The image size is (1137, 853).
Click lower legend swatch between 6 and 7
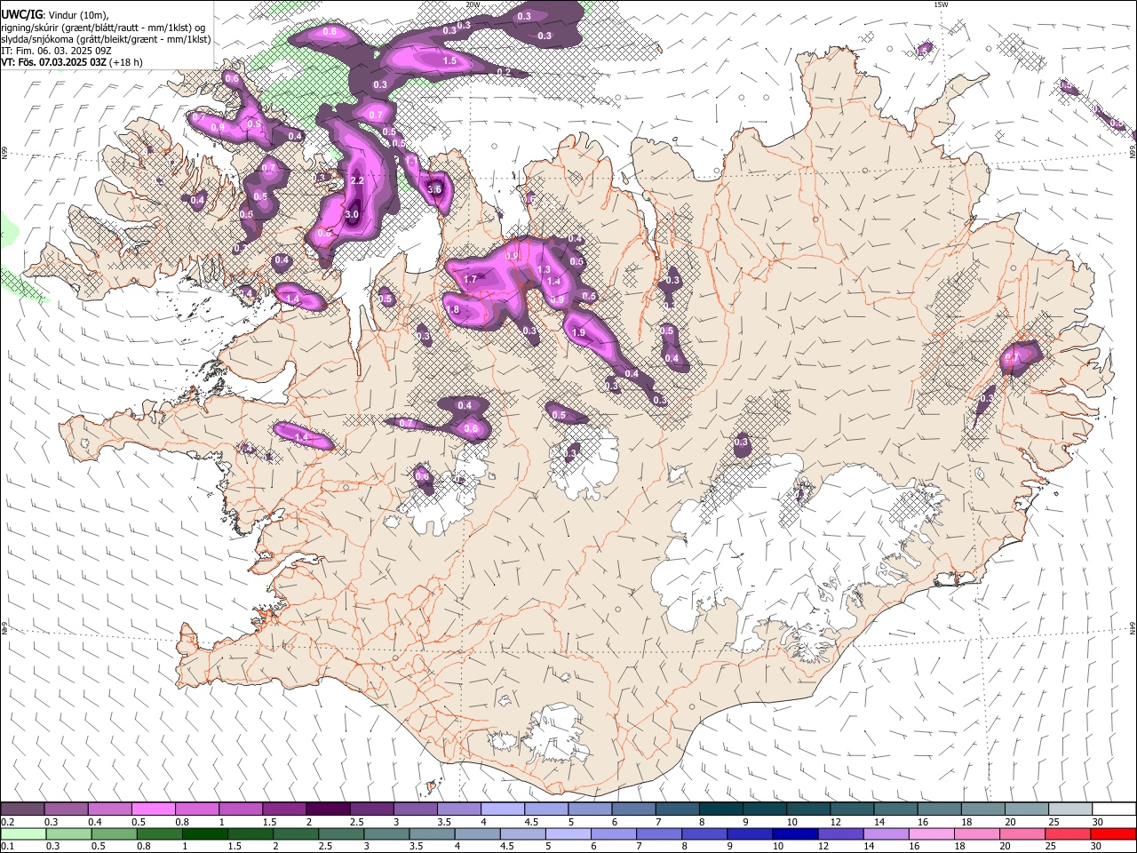[x=614, y=834]
